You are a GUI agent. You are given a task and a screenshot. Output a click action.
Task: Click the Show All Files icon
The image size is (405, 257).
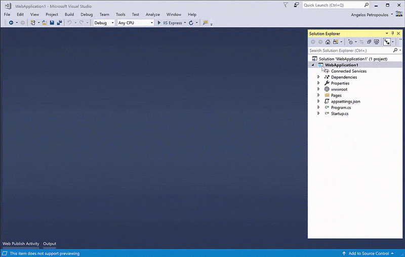[376, 42]
